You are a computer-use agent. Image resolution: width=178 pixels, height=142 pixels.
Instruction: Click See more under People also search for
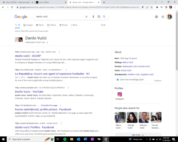coord(138,135)
